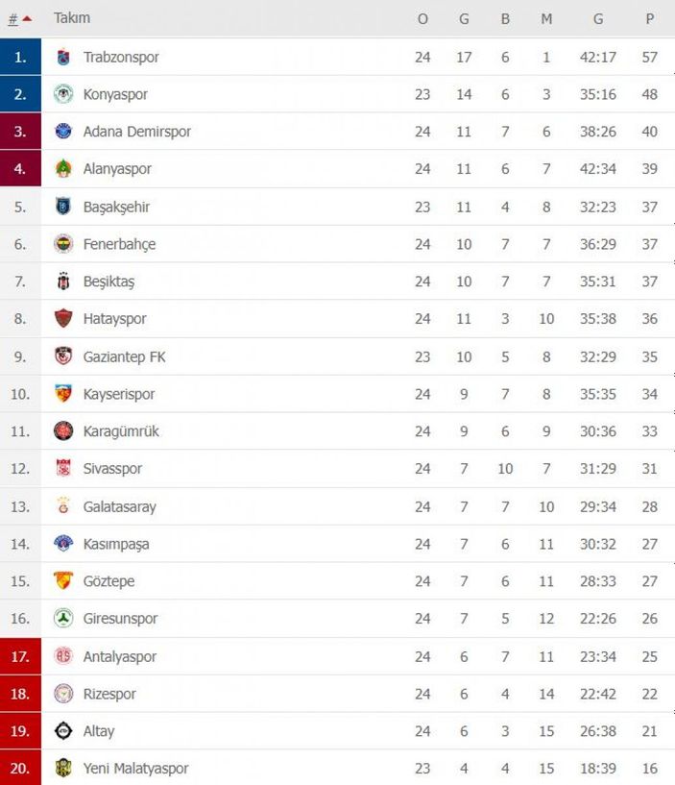Click the Galatasaray club crest

pyautogui.click(x=64, y=506)
